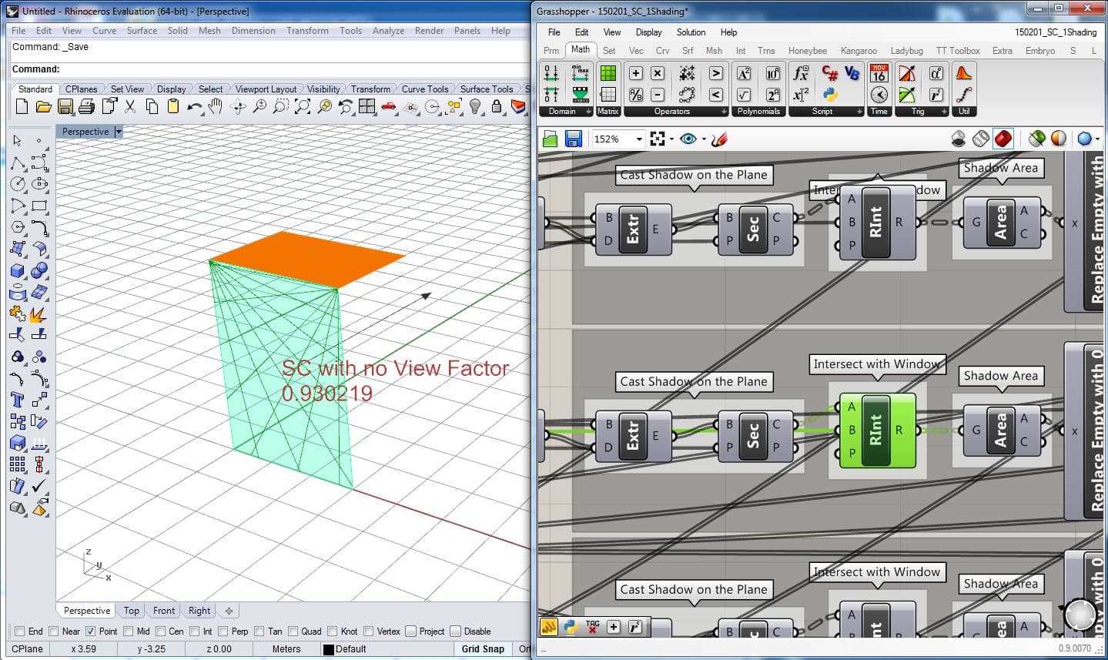The image size is (1108, 660).
Task: Click the green Open File icon on Grasshopper canvas toolbar
Action: pyautogui.click(x=550, y=139)
